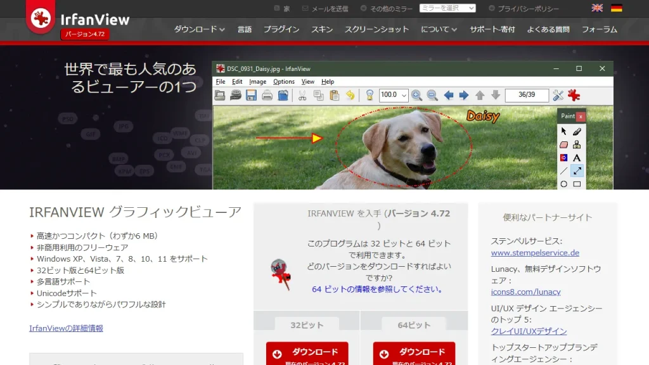
Task: Open the 64 ビットの情報を参照してください link
Action: (x=377, y=289)
